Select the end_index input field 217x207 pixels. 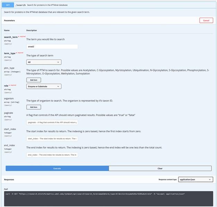point(52,155)
